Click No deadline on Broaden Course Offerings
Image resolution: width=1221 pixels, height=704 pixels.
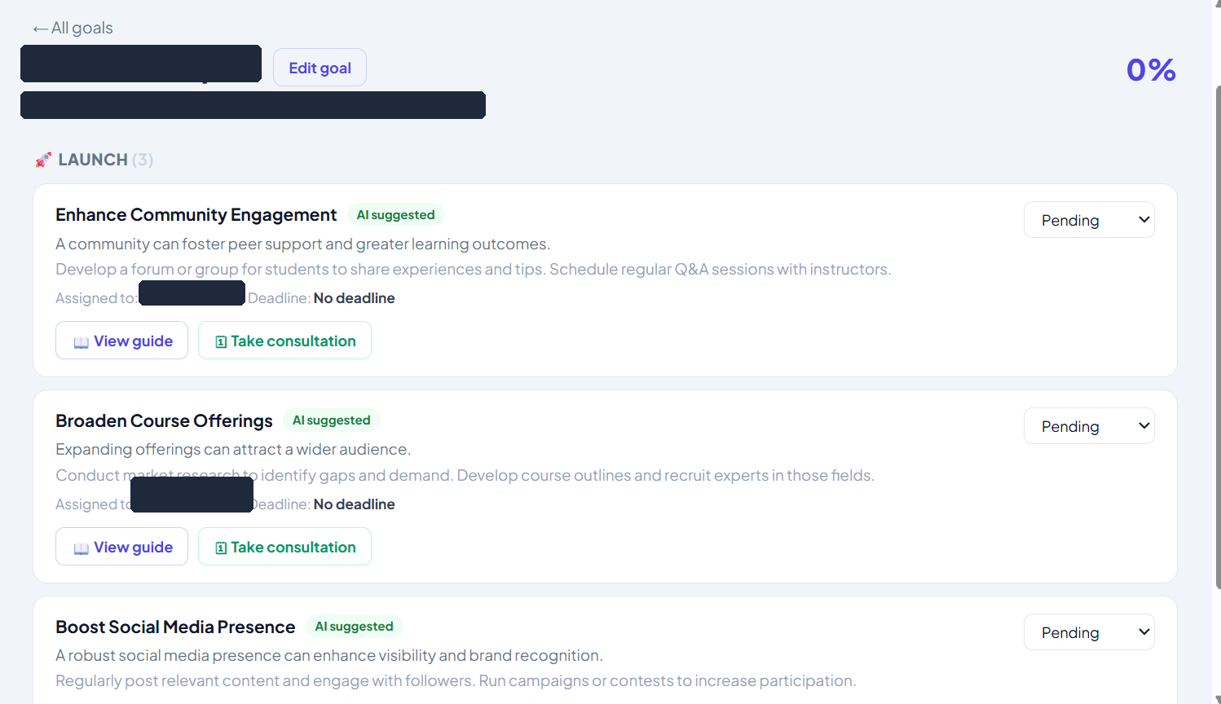[x=354, y=504]
